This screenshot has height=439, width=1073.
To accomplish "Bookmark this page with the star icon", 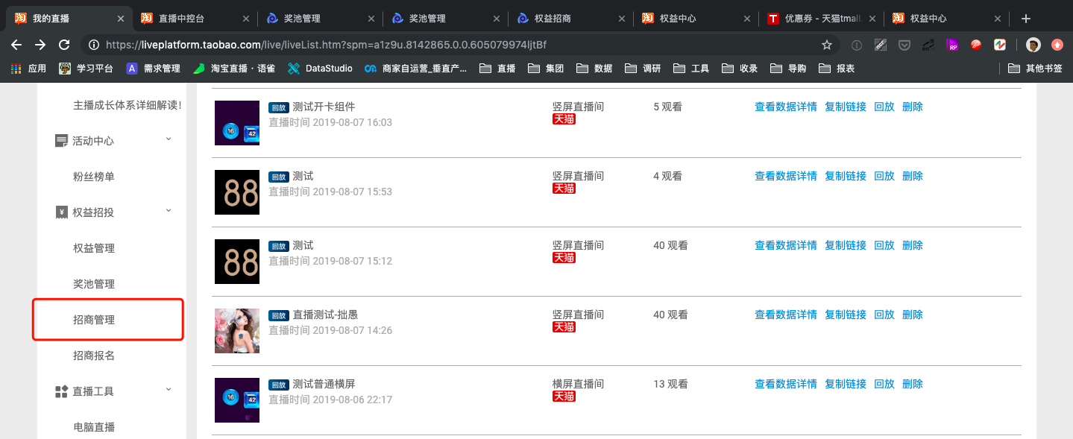I will 826,45.
